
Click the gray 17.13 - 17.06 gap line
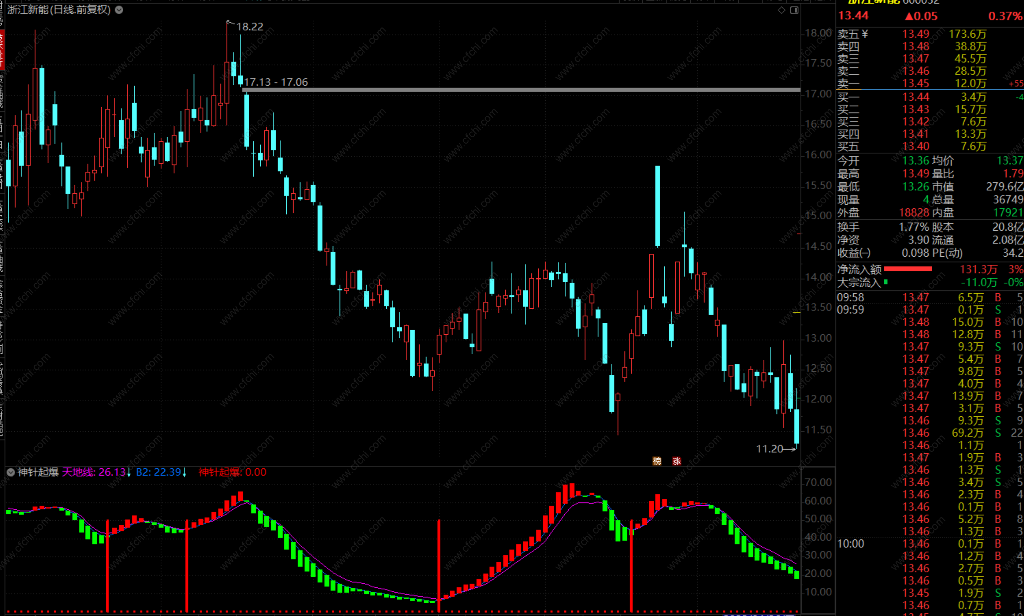502,90
